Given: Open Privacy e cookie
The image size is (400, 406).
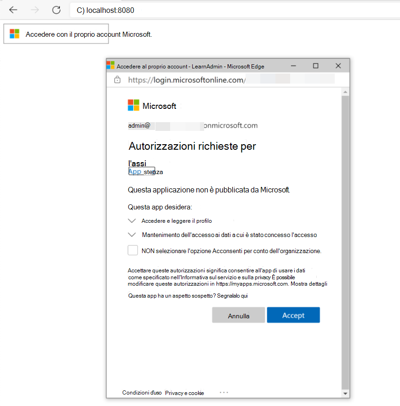Looking at the screenshot, I should (184, 393).
